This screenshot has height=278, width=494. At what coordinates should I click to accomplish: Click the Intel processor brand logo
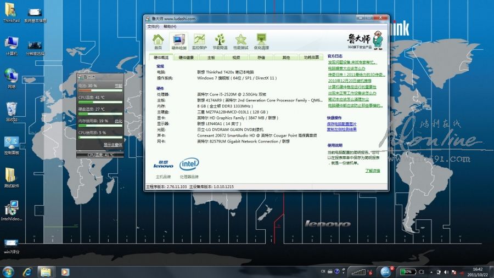coord(189,163)
